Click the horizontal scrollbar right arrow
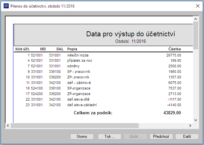The height and width of the screenshot is (145, 204). (x=190, y=126)
